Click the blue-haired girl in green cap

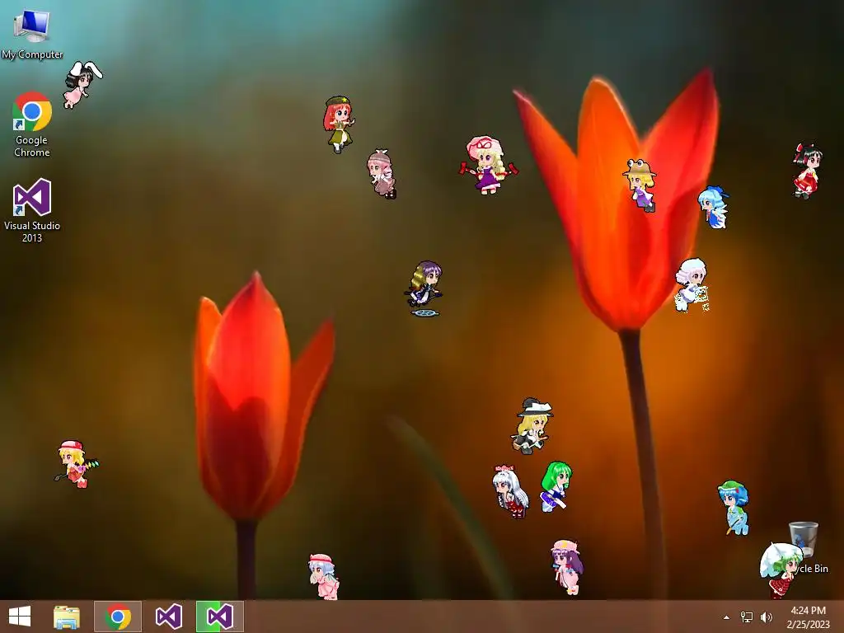click(734, 508)
